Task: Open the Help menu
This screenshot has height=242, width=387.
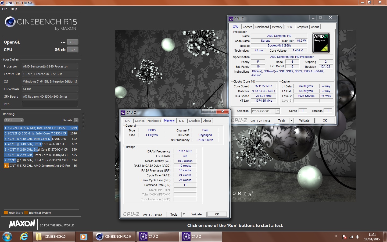Action: tap(14, 9)
